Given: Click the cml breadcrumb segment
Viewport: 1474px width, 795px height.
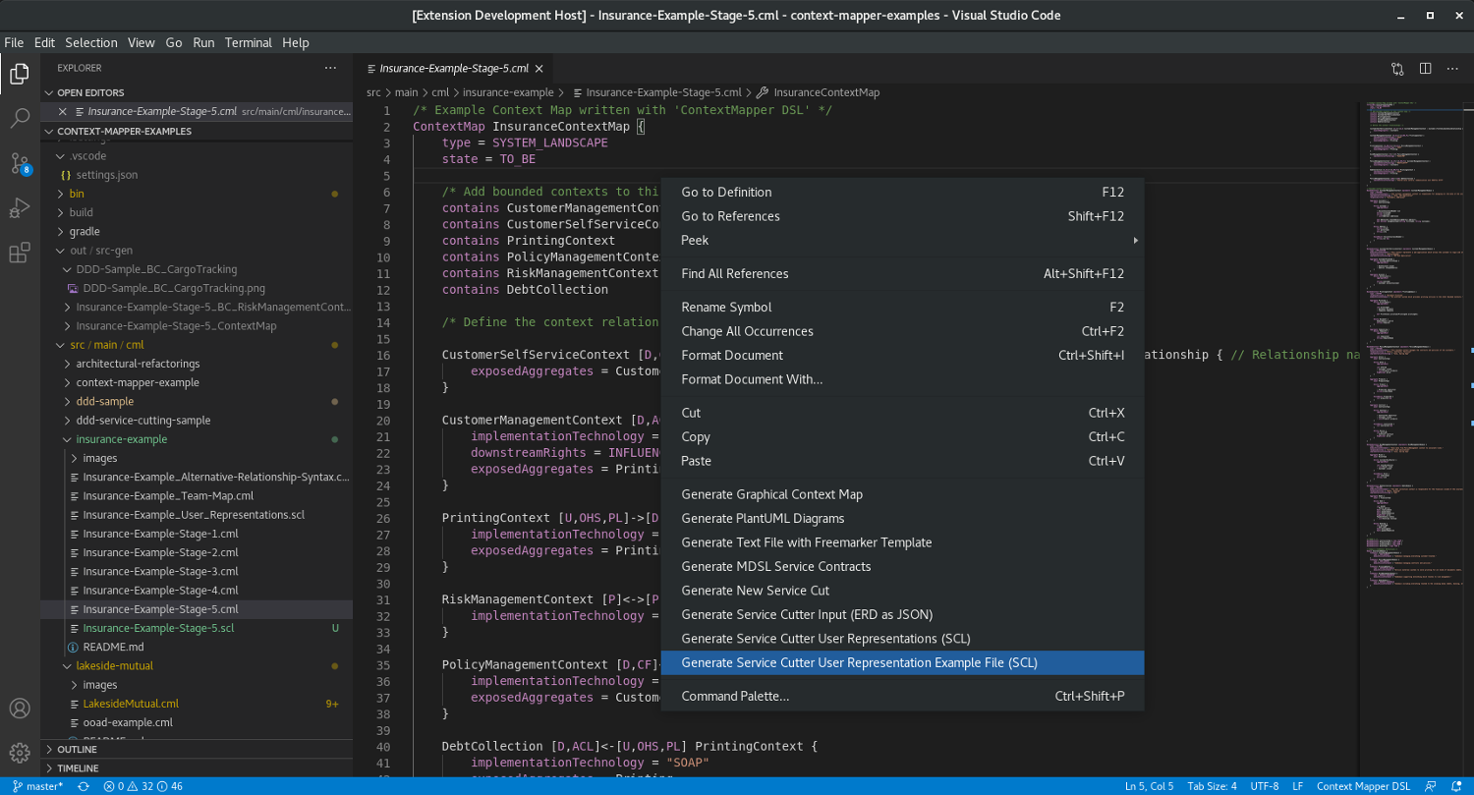Looking at the screenshot, I should 439,92.
